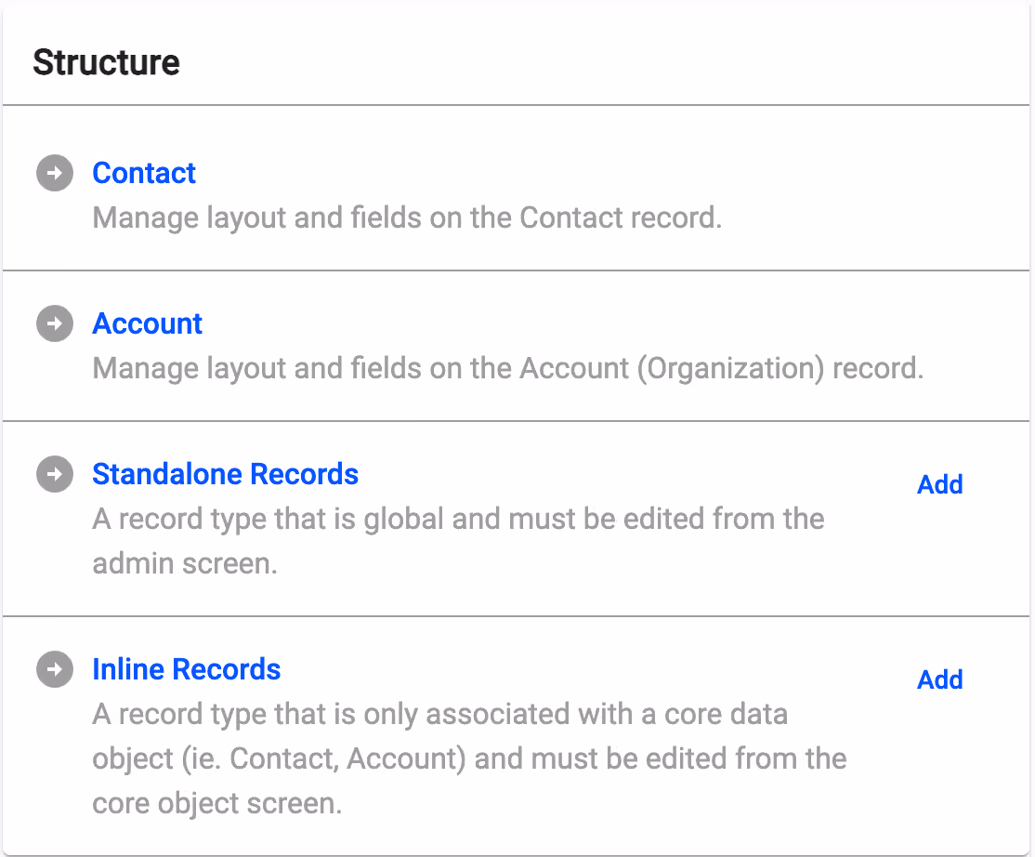Click the arrow icon beside Contact
Image resolution: width=1035 pixels, height=857 pixels.
point(55,174)
